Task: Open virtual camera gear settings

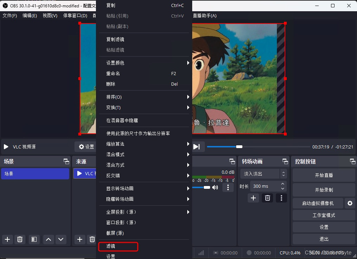Action: click(x=350, y=203)
